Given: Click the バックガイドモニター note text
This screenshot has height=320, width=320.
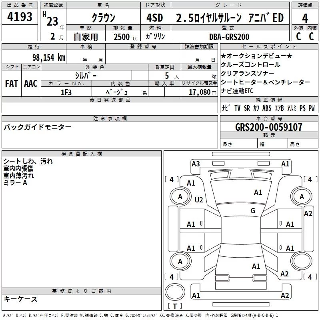Looking at the screenshot, I should (x=38, y=127).
